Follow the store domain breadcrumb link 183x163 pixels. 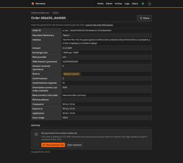(x=40, y=13)
